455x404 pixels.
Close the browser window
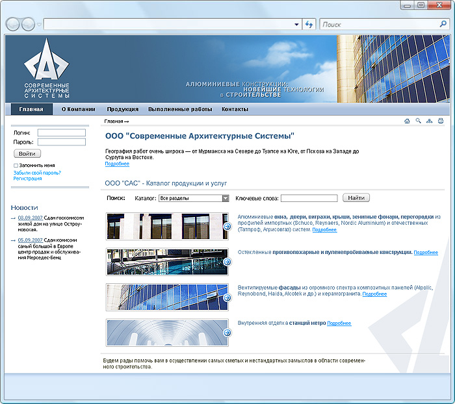(x=439, y=5)
